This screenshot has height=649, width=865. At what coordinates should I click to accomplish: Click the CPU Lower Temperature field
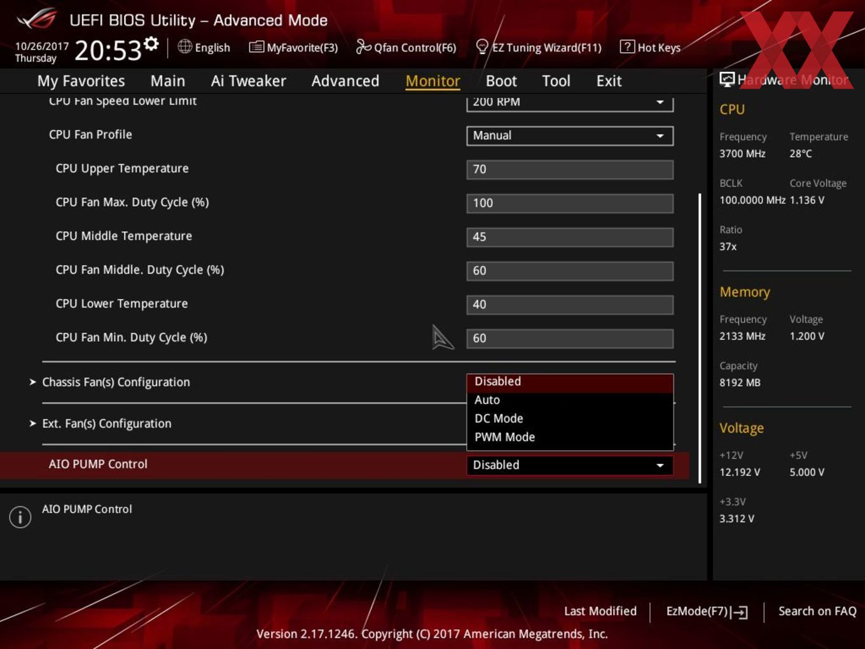[570, 304]
